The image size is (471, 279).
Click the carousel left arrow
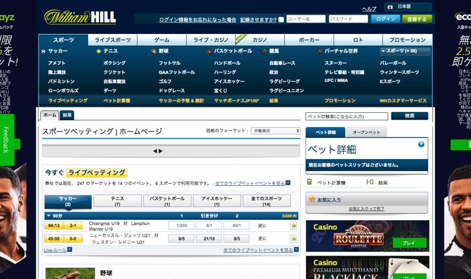pyautogui.click(x=155, y=151)
